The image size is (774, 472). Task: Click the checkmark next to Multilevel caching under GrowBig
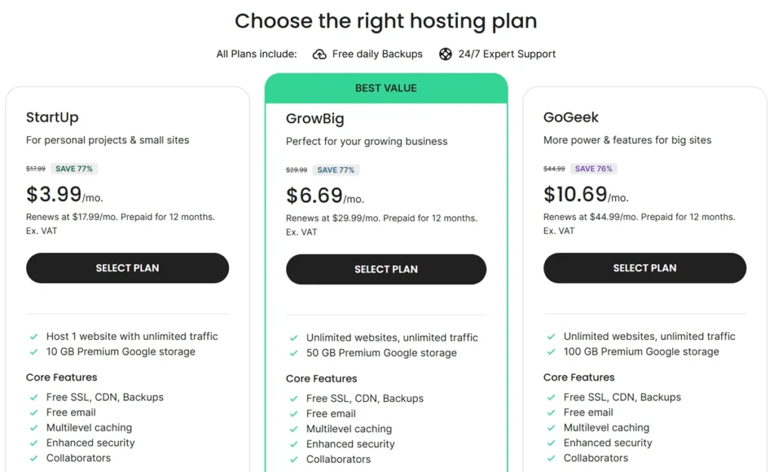pos(293,428)
